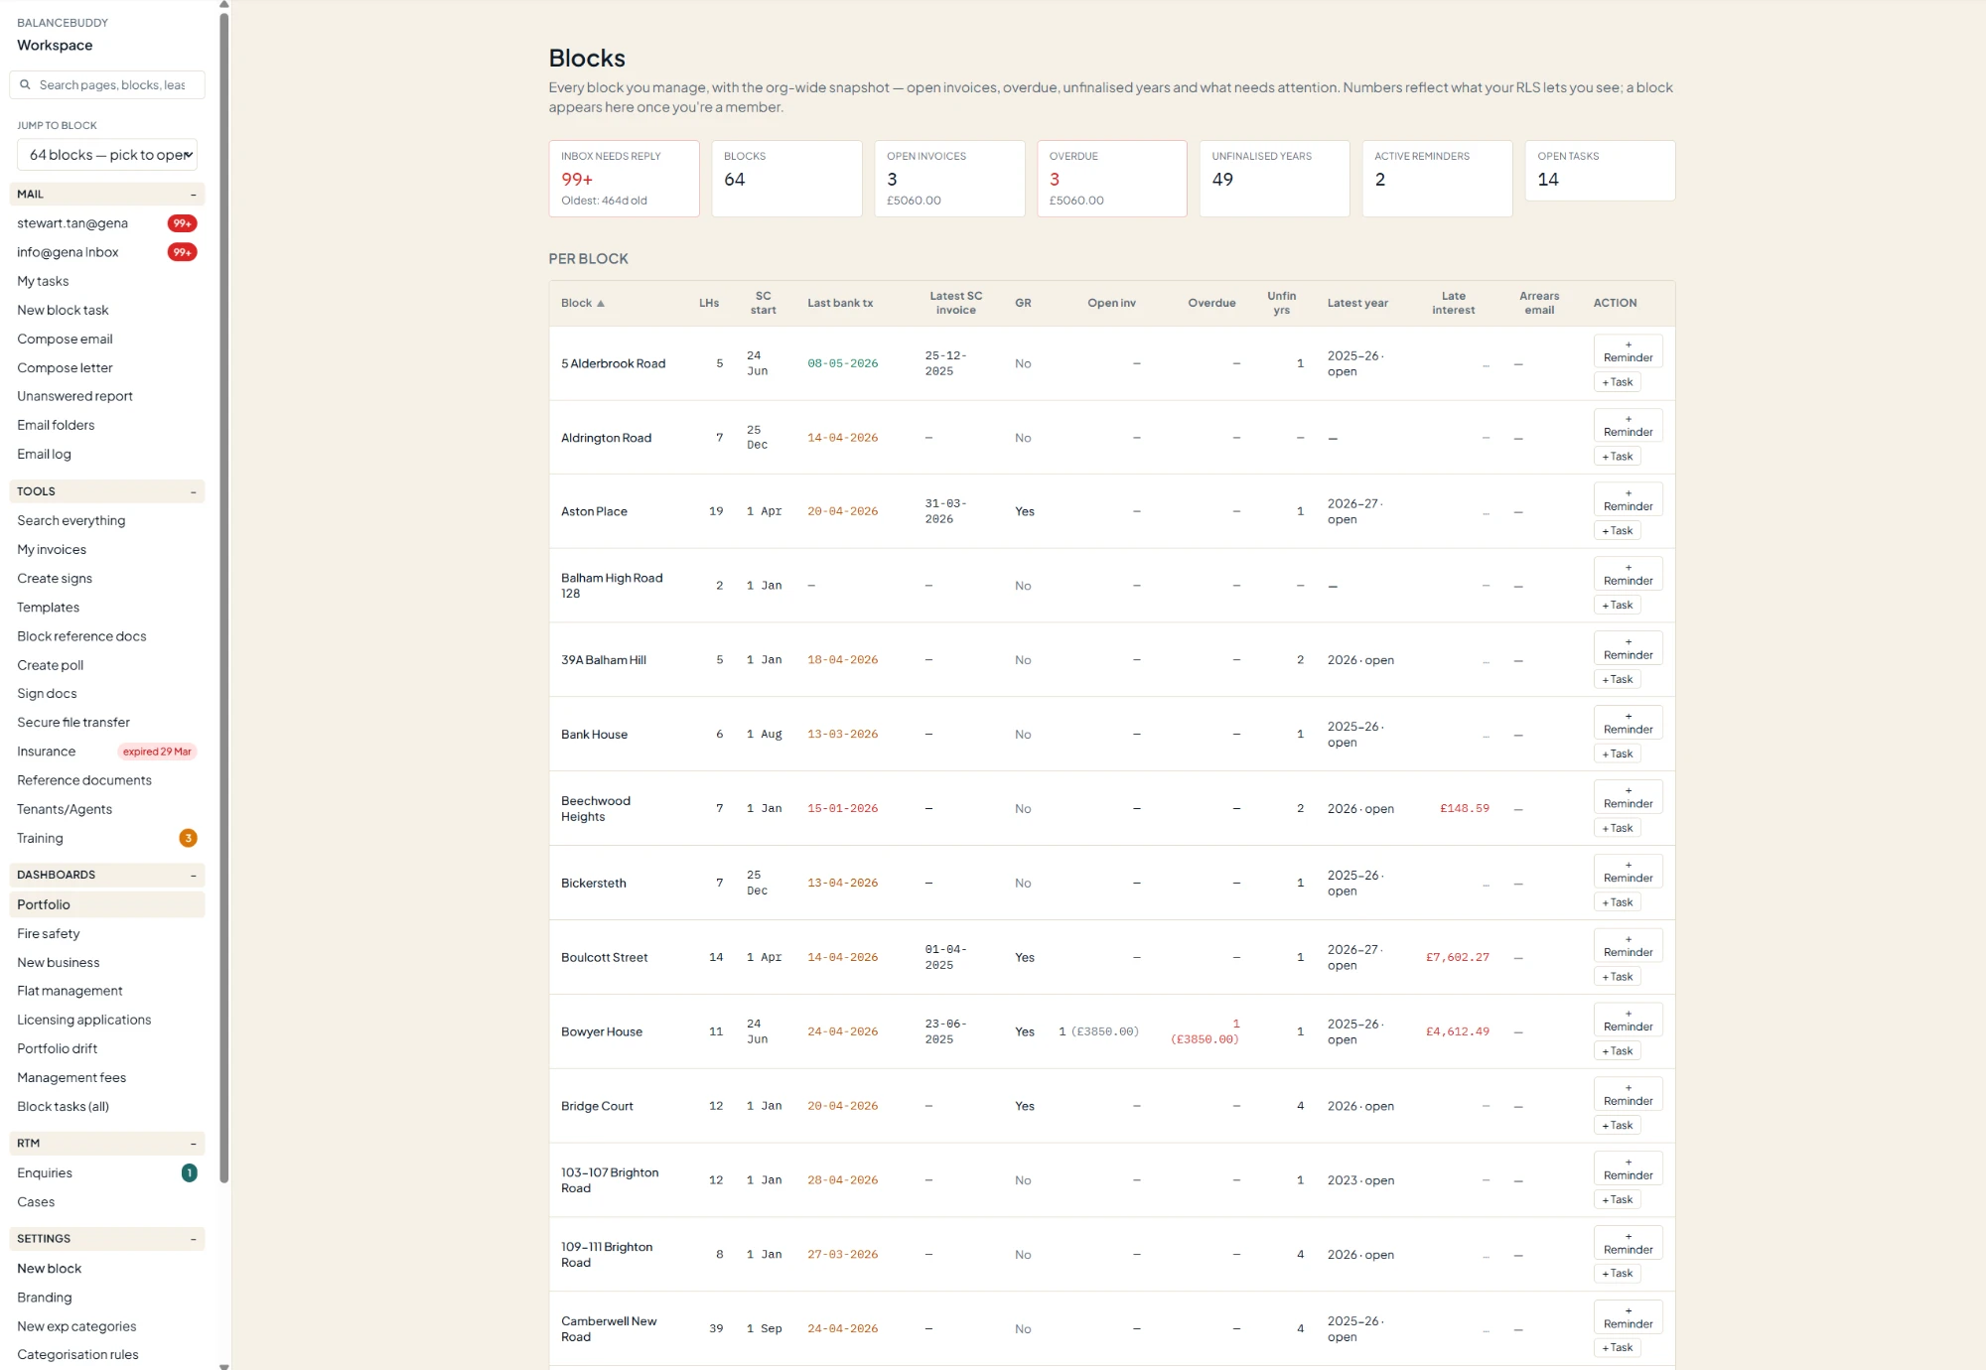Add Reminder for Aston Place
The height and width of the screenshot is (1370, 1986).
click(1628, 499)
